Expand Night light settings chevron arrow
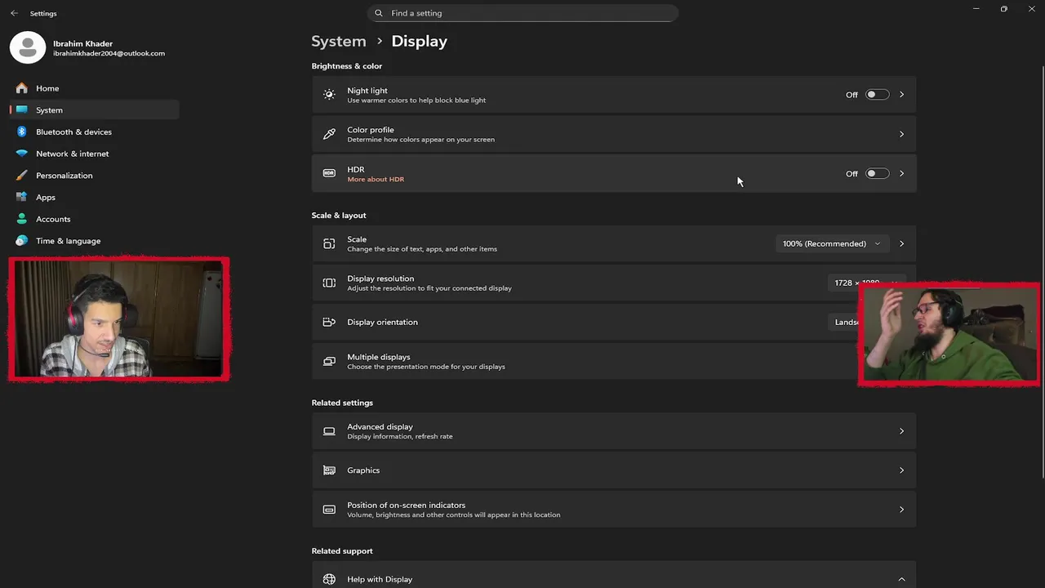The width and height of the screenshot is (1045, 588). point(901,95)
